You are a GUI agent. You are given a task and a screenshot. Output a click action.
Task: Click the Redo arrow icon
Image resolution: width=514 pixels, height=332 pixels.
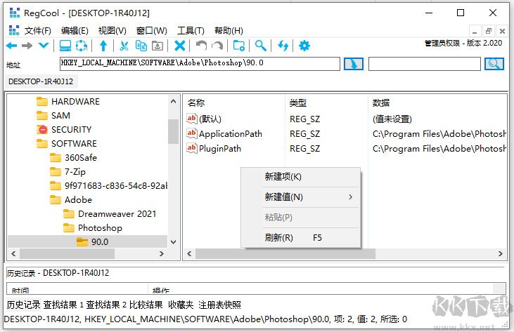click(x=217, y=46)
